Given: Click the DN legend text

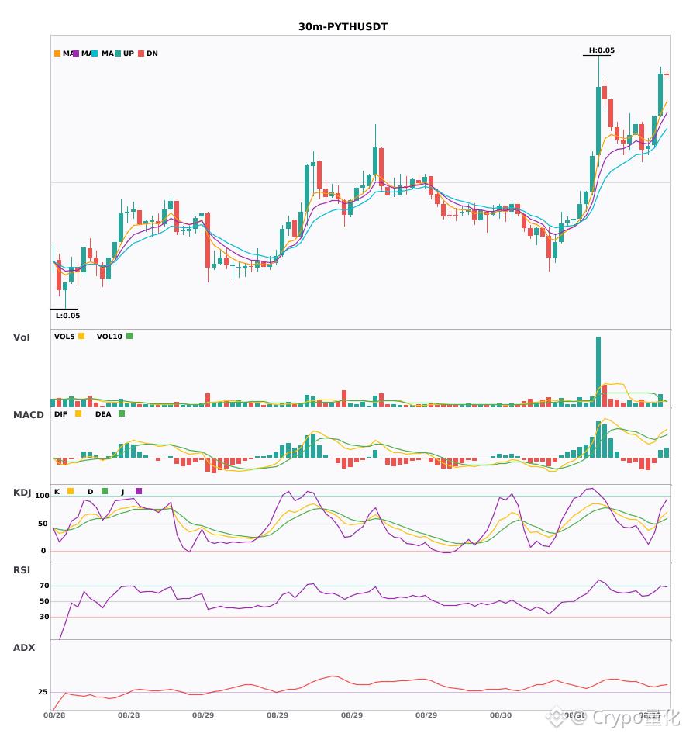Looking at the screenshot, I should (x=152, y=54).
